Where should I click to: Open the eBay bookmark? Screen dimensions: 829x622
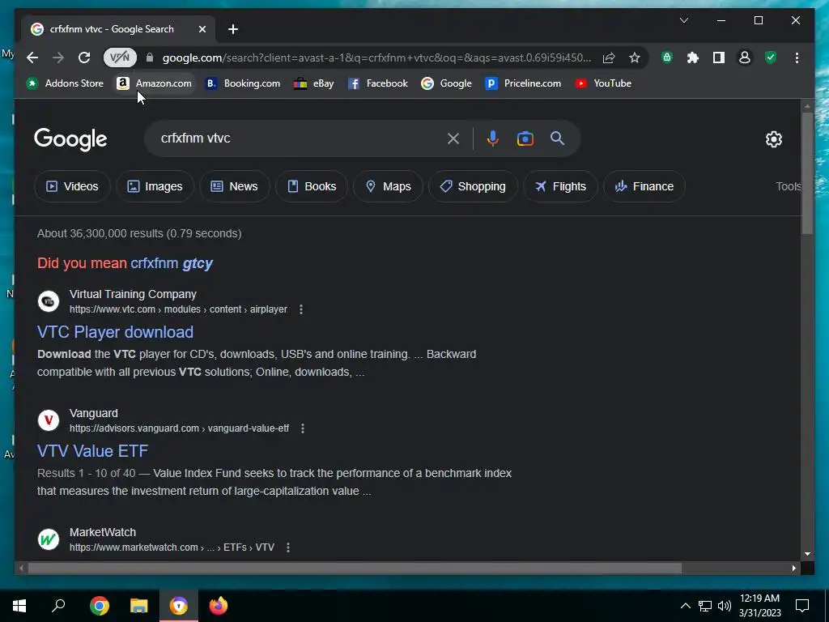tap(314, 83)
